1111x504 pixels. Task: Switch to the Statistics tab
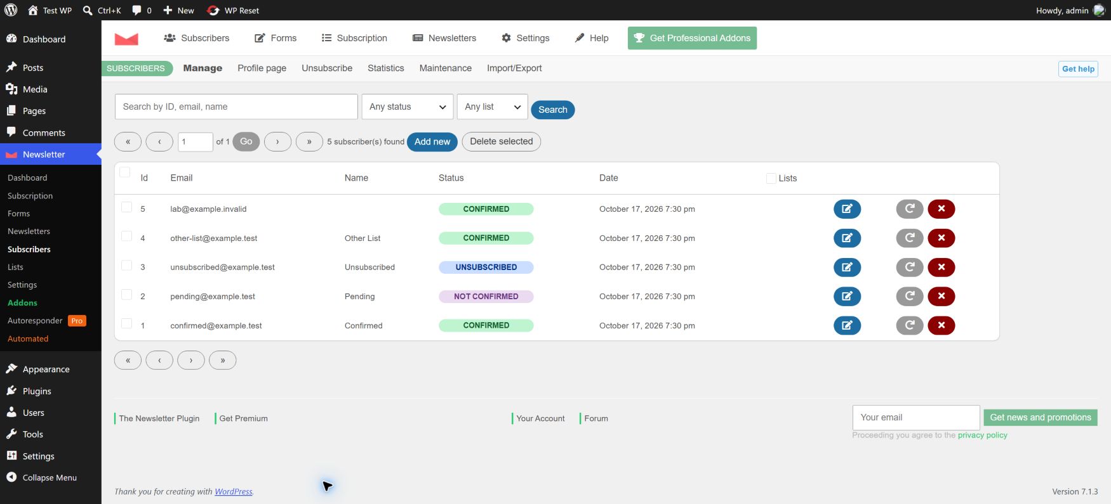(x=386, y=68)
